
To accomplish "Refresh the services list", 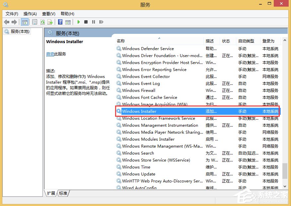I will pos(42,22).
